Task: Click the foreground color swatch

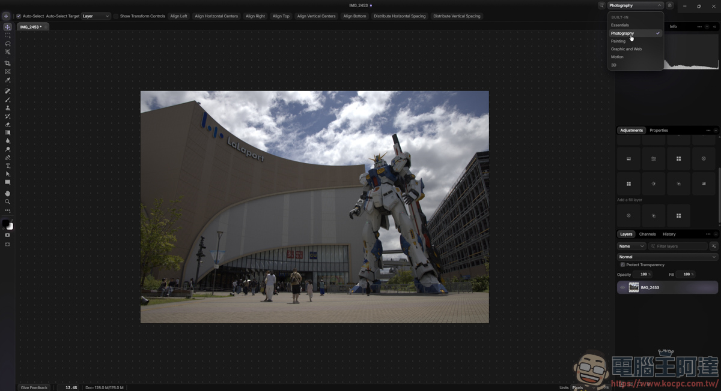Action: (5, 223)
